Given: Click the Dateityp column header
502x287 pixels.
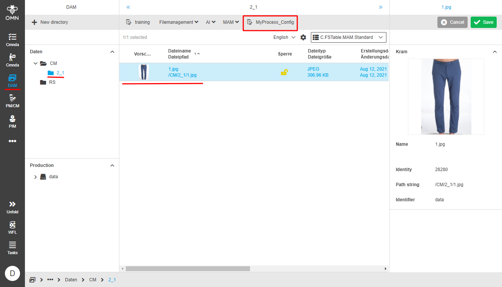Looking at the screenshot, I should [317, 51].
